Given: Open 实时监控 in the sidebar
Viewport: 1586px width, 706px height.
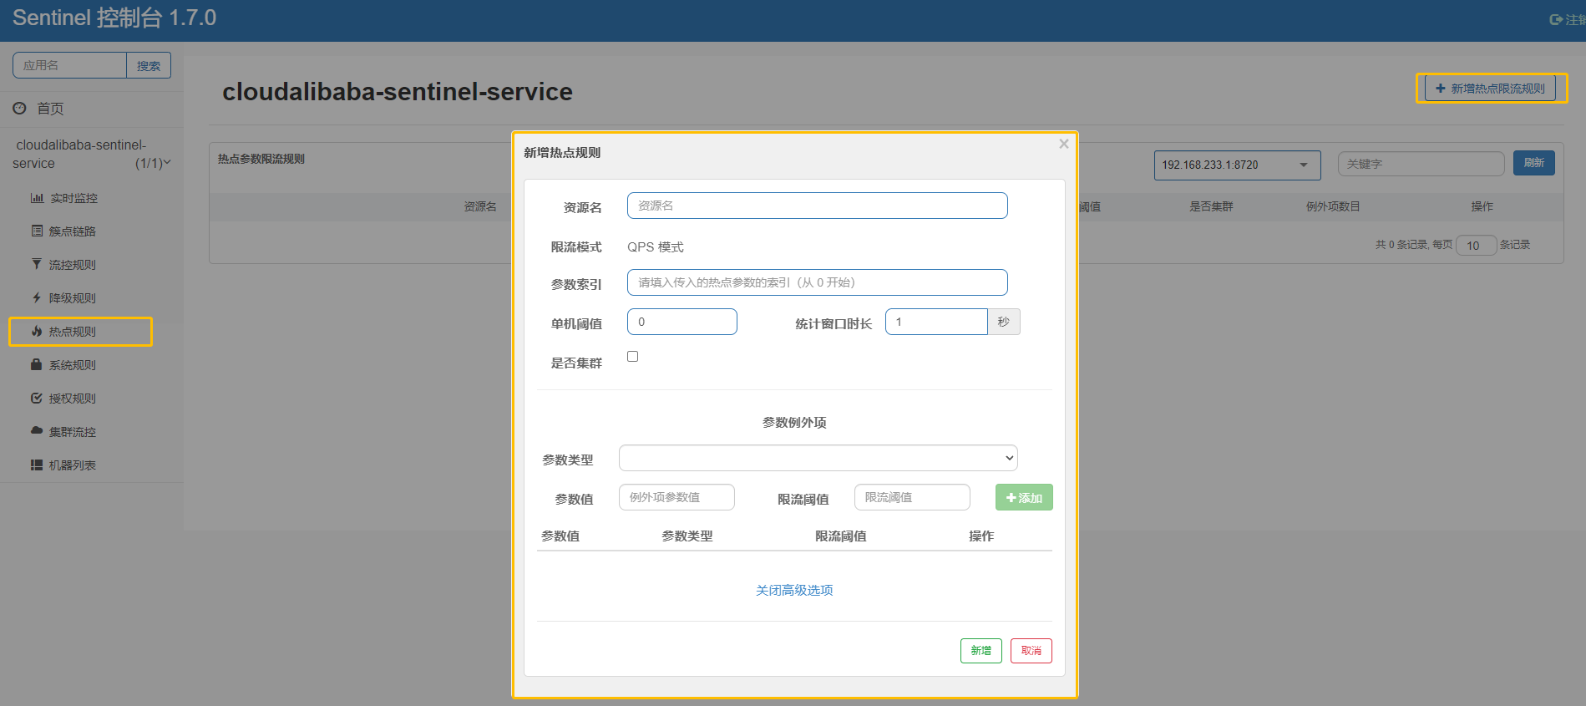Looking at the screenshot, I should tap(73, 198).
